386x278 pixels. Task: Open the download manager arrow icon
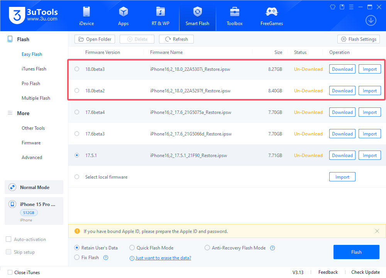coord(371,20)
